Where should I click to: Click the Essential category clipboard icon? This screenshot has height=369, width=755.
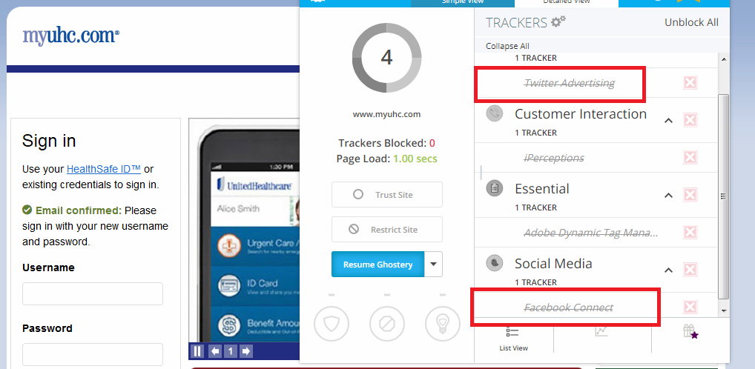point(494,189)
